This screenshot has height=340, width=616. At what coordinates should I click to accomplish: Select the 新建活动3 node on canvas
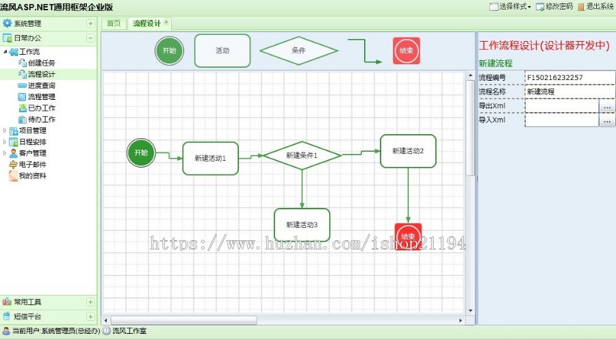(x=302, y=224)
